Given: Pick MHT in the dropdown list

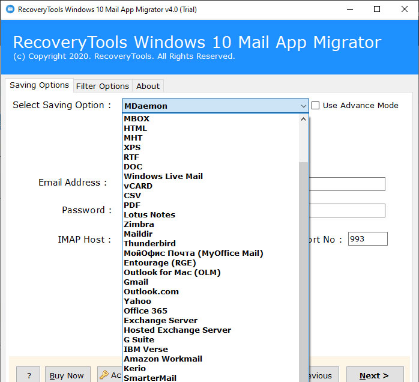Looking at the screenshot, I should point(211,138).
